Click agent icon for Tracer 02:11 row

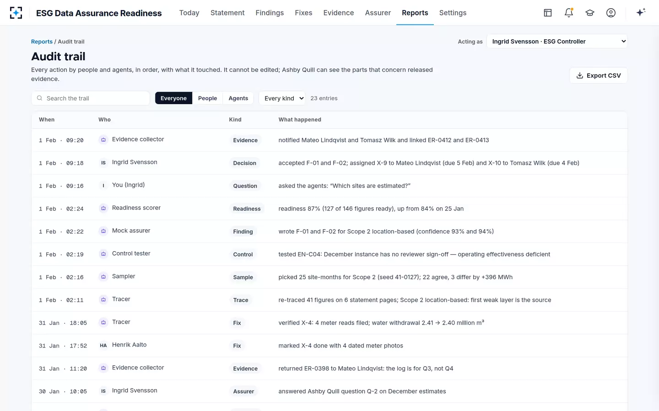[x=103, y=300]
